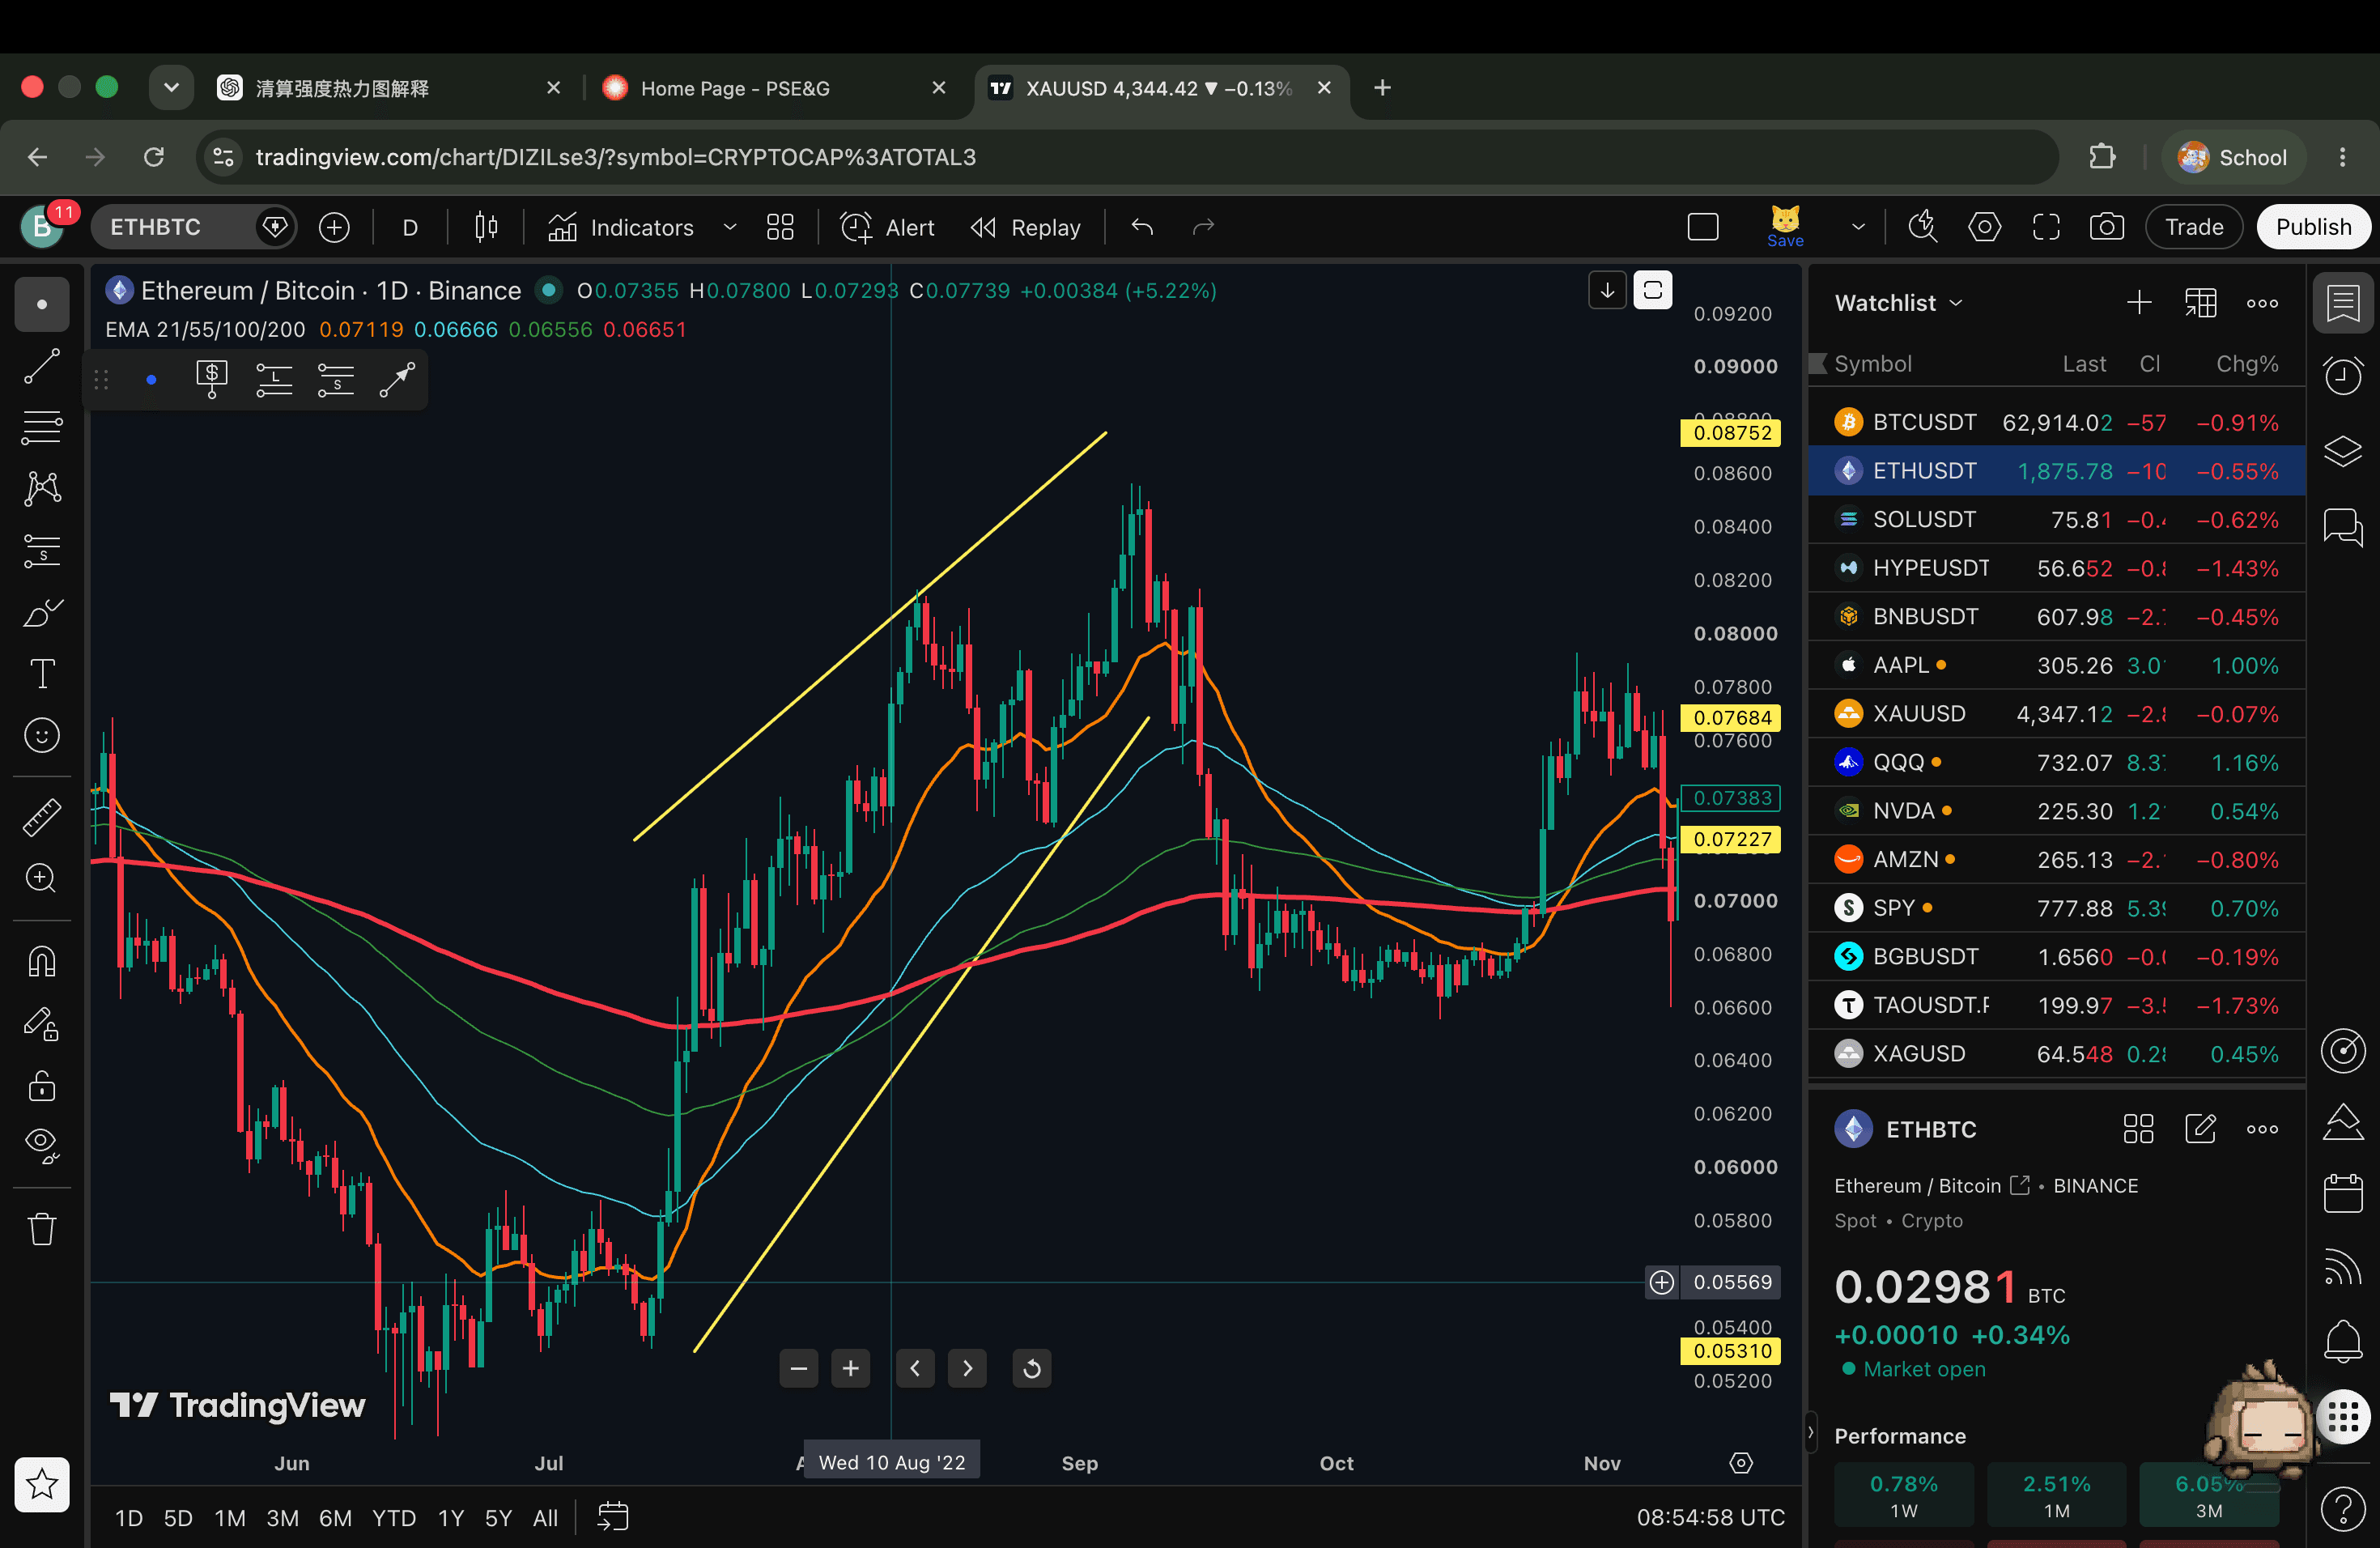Open watchlist advanced view icon
This screenshot has width=2380, height=1548.
click(2200, 303)
